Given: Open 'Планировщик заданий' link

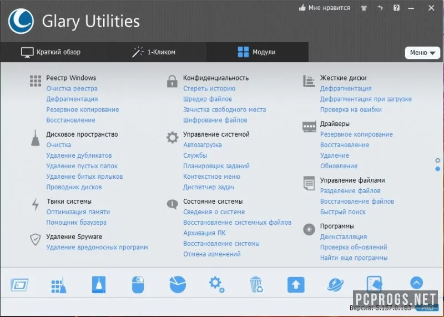Looking at the screenshot, I should [216, 166].
